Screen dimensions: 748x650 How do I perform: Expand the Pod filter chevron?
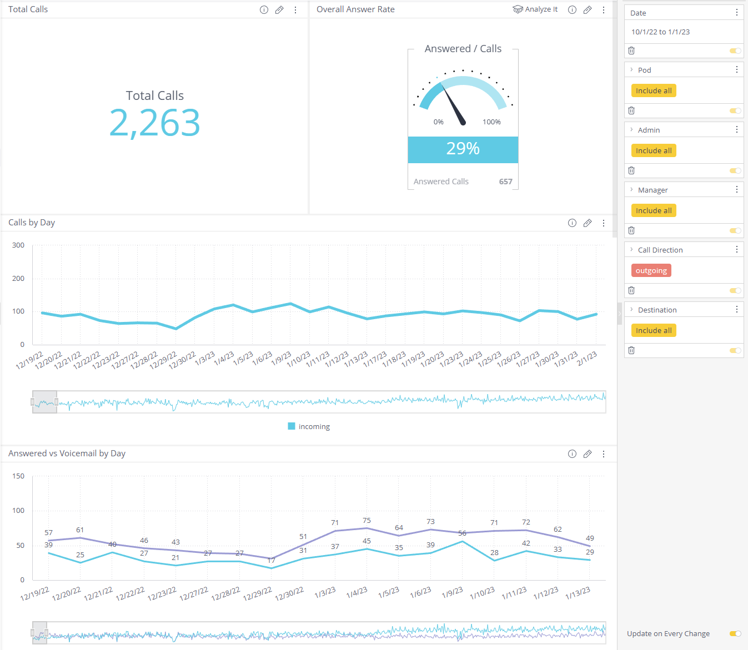(x=631, y=70)
